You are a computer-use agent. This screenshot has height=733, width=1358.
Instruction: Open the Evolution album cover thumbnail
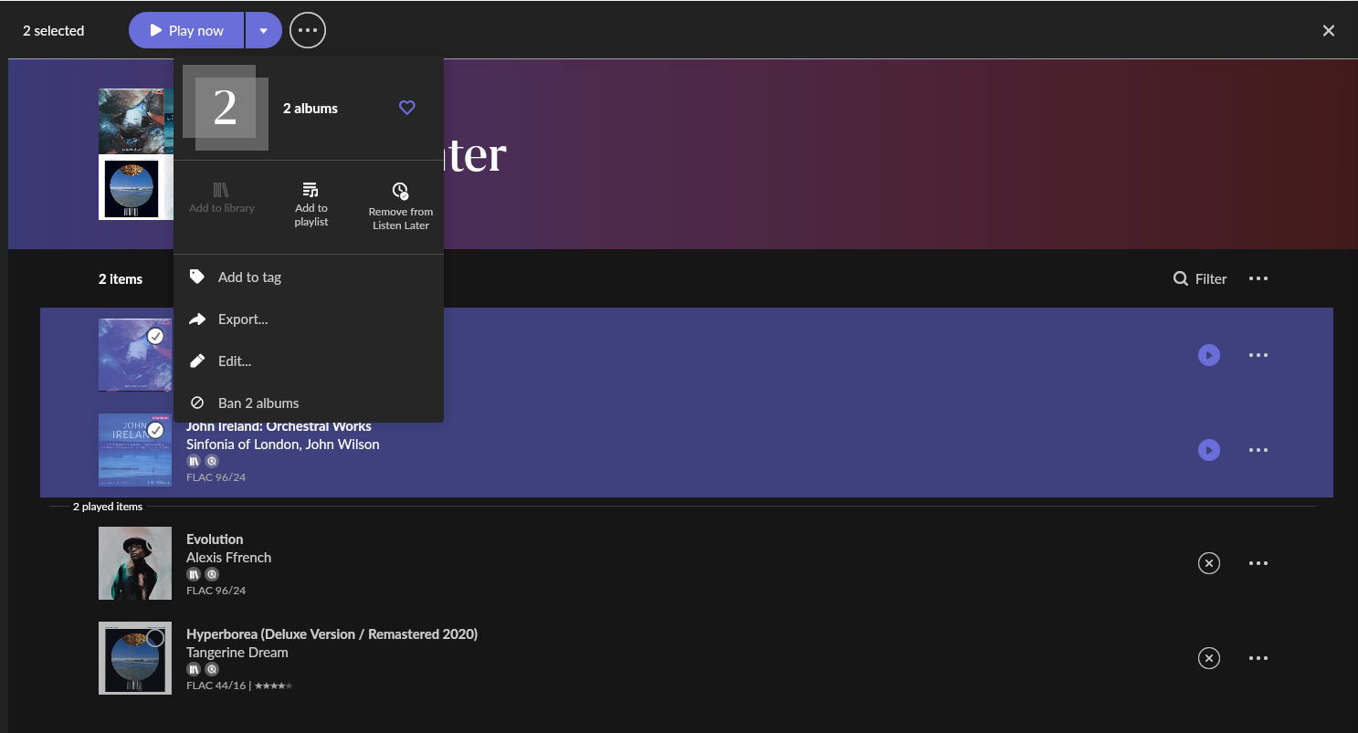click(134, 563)
